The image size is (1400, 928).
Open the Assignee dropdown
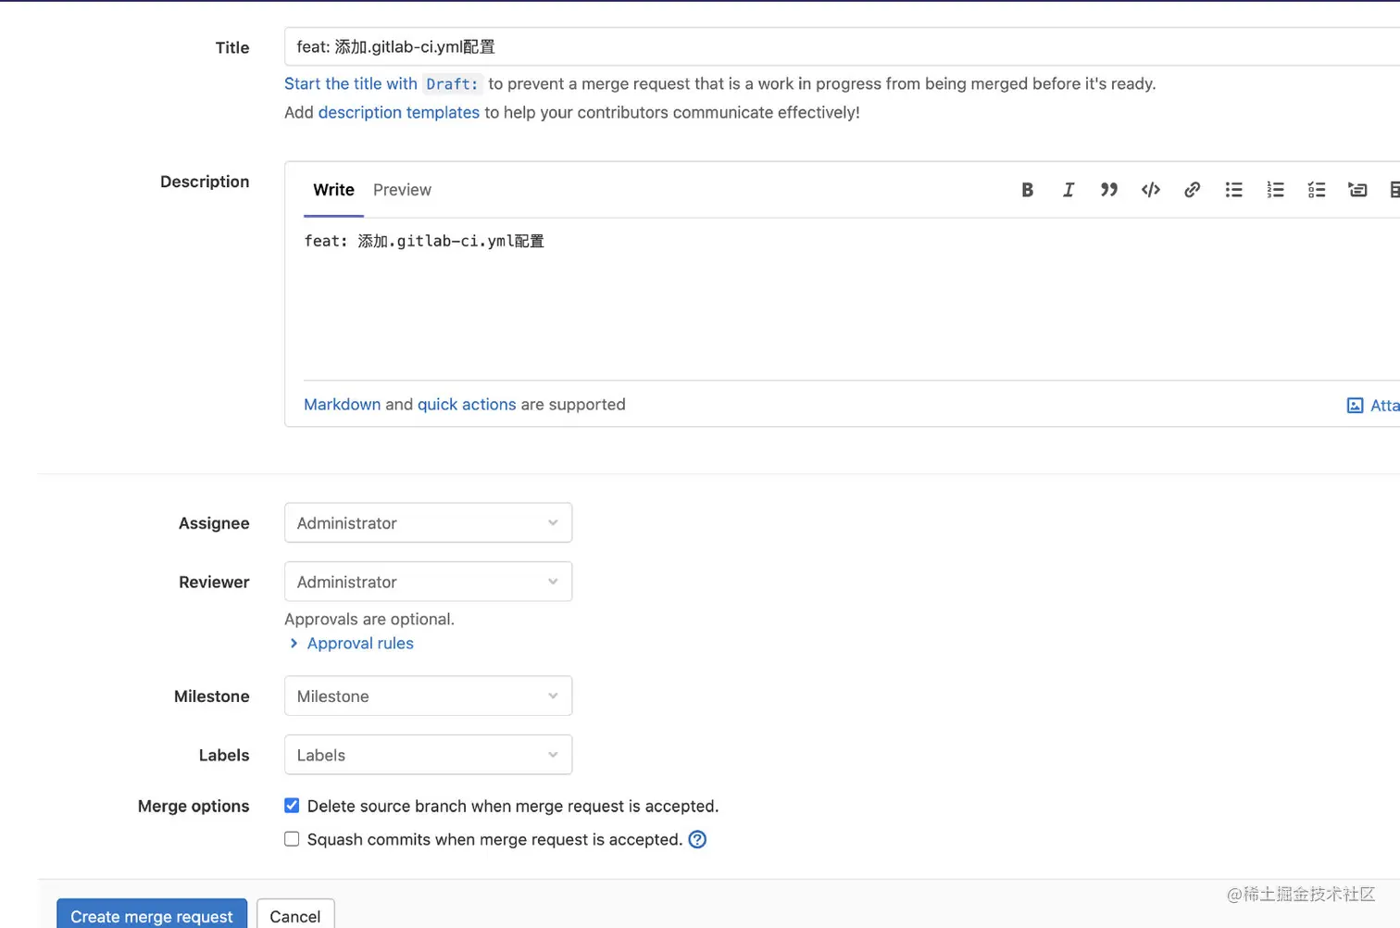(x=428, y=523)
